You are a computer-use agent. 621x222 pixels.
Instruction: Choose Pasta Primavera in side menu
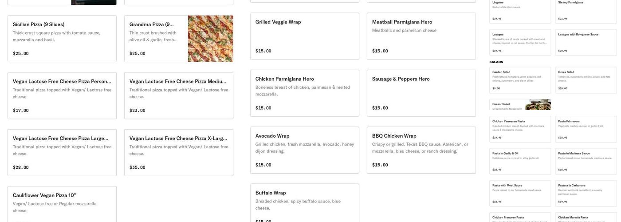click(x=586, y=129)
